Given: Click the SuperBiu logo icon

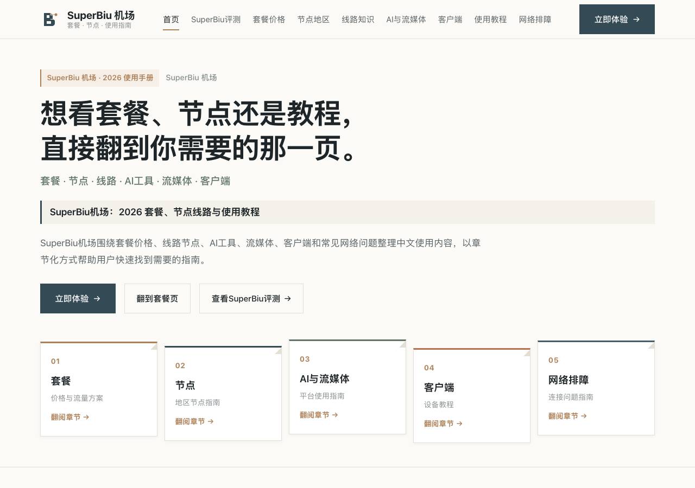Looking at the screenshot, I should [50, 20].
